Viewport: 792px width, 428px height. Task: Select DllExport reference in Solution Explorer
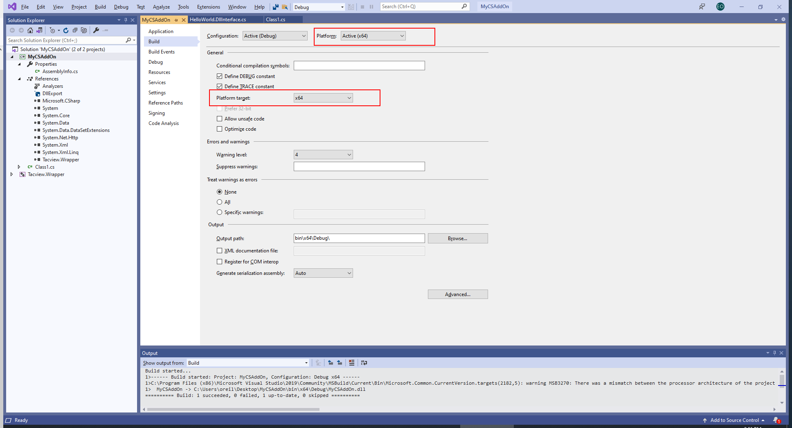tap(52, 94)
